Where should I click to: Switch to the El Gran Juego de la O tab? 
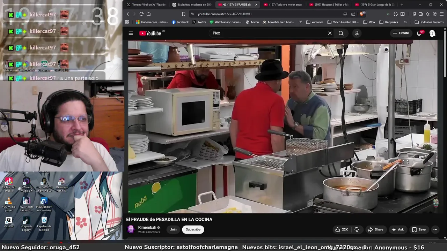pos(375,5)
